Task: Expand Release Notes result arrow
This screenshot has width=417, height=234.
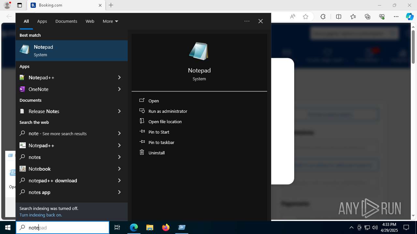Action: 119,111
